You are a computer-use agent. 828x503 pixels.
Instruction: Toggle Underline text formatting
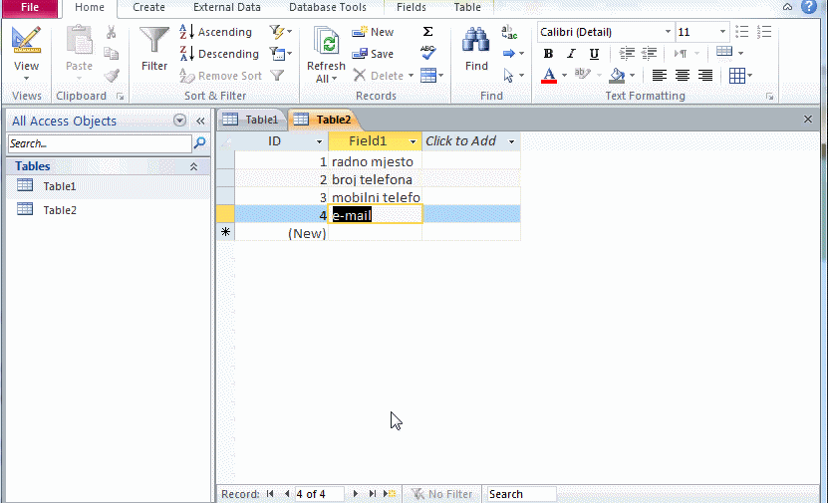pos(594,54)
